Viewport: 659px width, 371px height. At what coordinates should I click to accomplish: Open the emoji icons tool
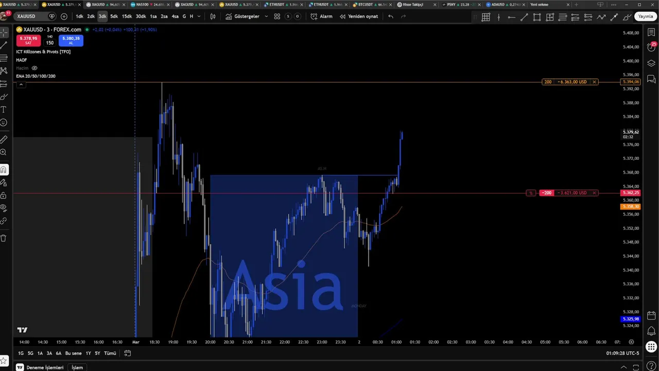point(4,123)
